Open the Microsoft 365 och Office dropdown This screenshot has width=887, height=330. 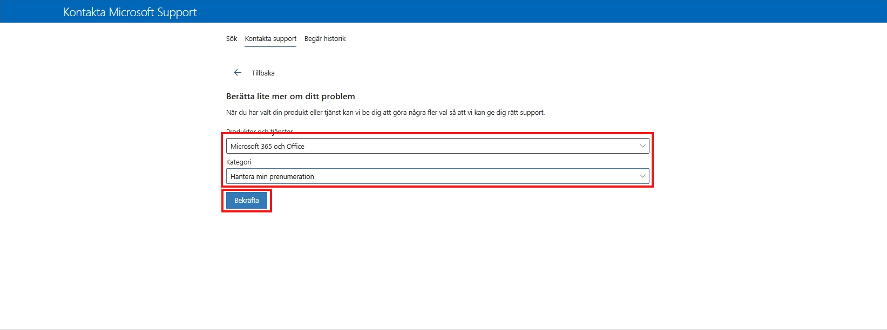[x=437, y=146]
